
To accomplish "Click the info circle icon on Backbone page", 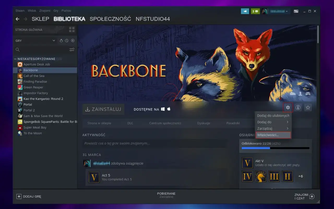I will click(298, 107).
